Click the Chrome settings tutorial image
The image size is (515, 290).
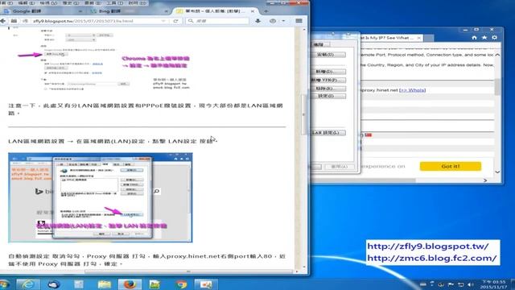102,59
